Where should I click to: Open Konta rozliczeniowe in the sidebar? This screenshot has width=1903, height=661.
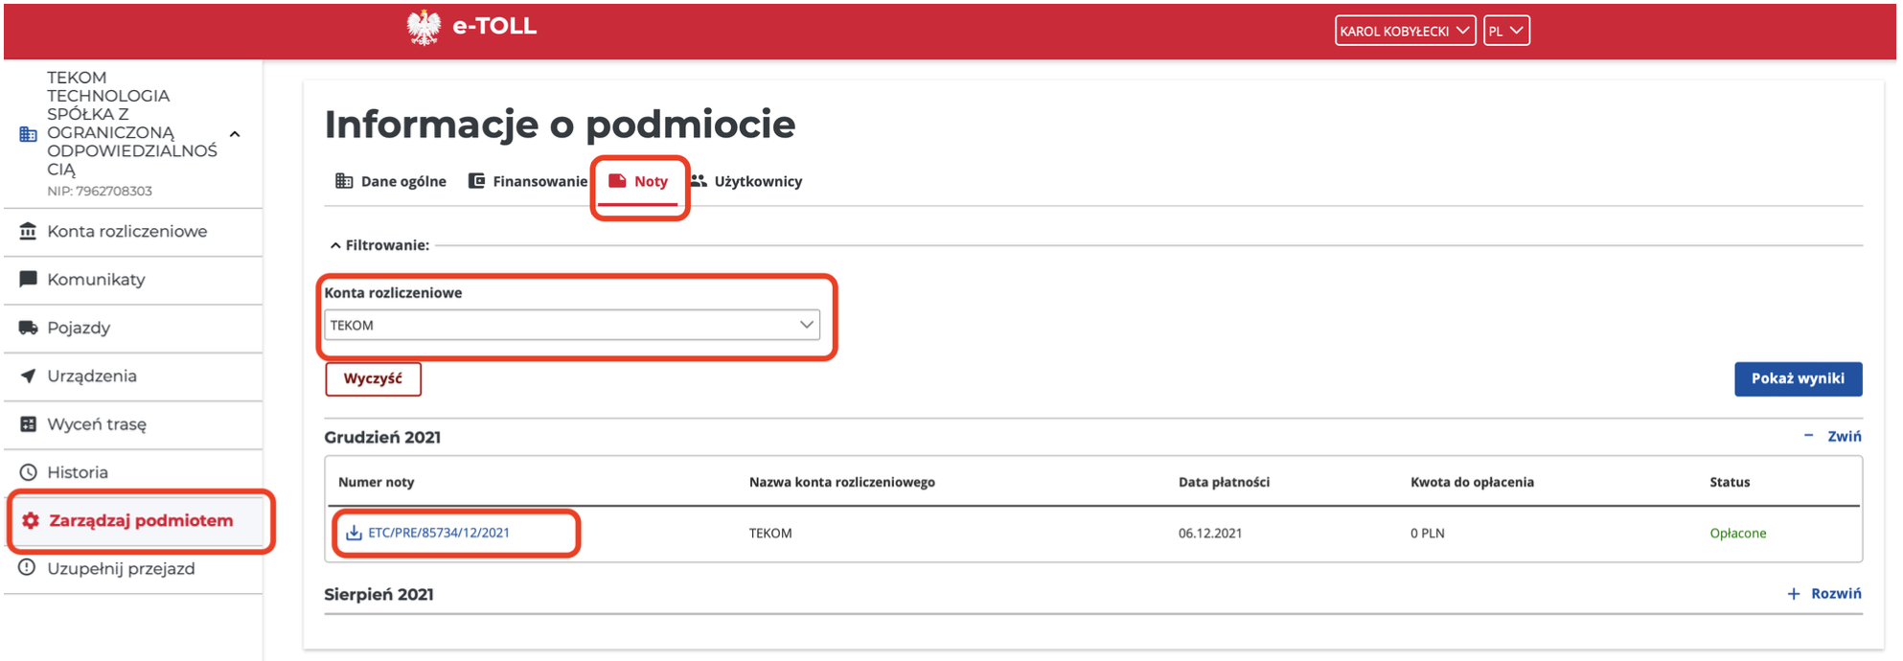tap(133, 231)
